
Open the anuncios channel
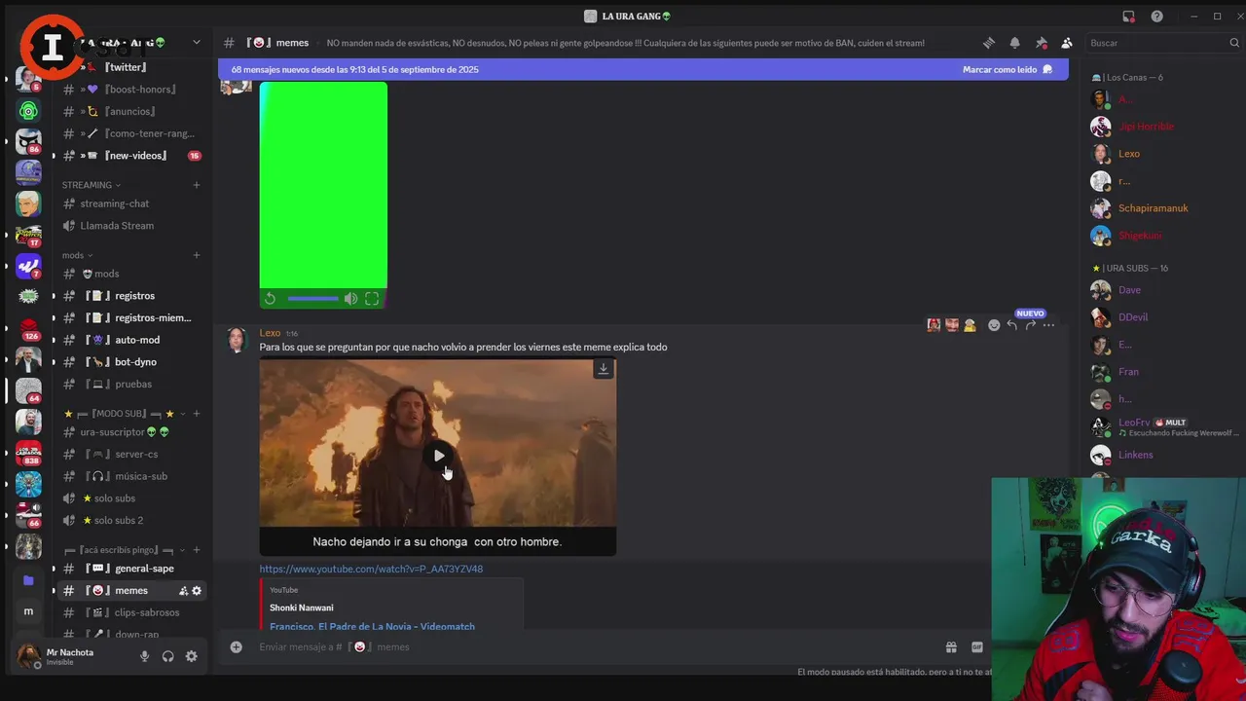coord(130,112)
